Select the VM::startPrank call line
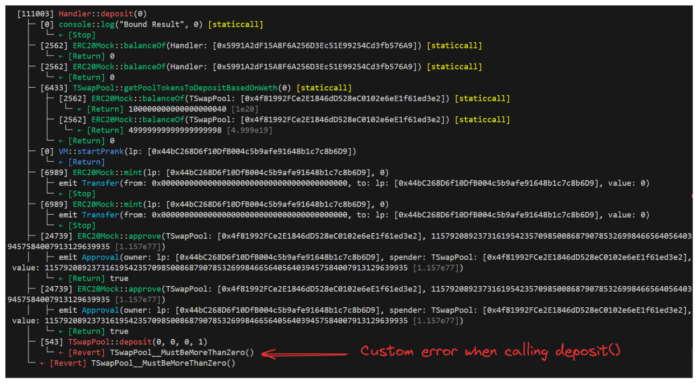The height and width of the screenshot is (383, 698). tap(207, 151)
